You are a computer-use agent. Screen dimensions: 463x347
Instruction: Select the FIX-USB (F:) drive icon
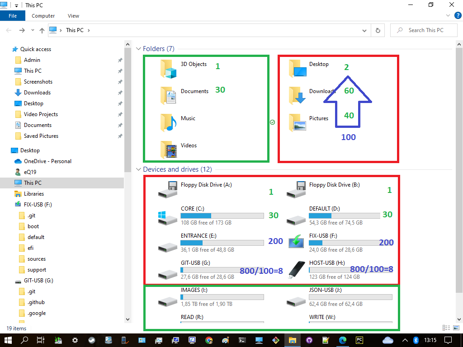[296, 242]
